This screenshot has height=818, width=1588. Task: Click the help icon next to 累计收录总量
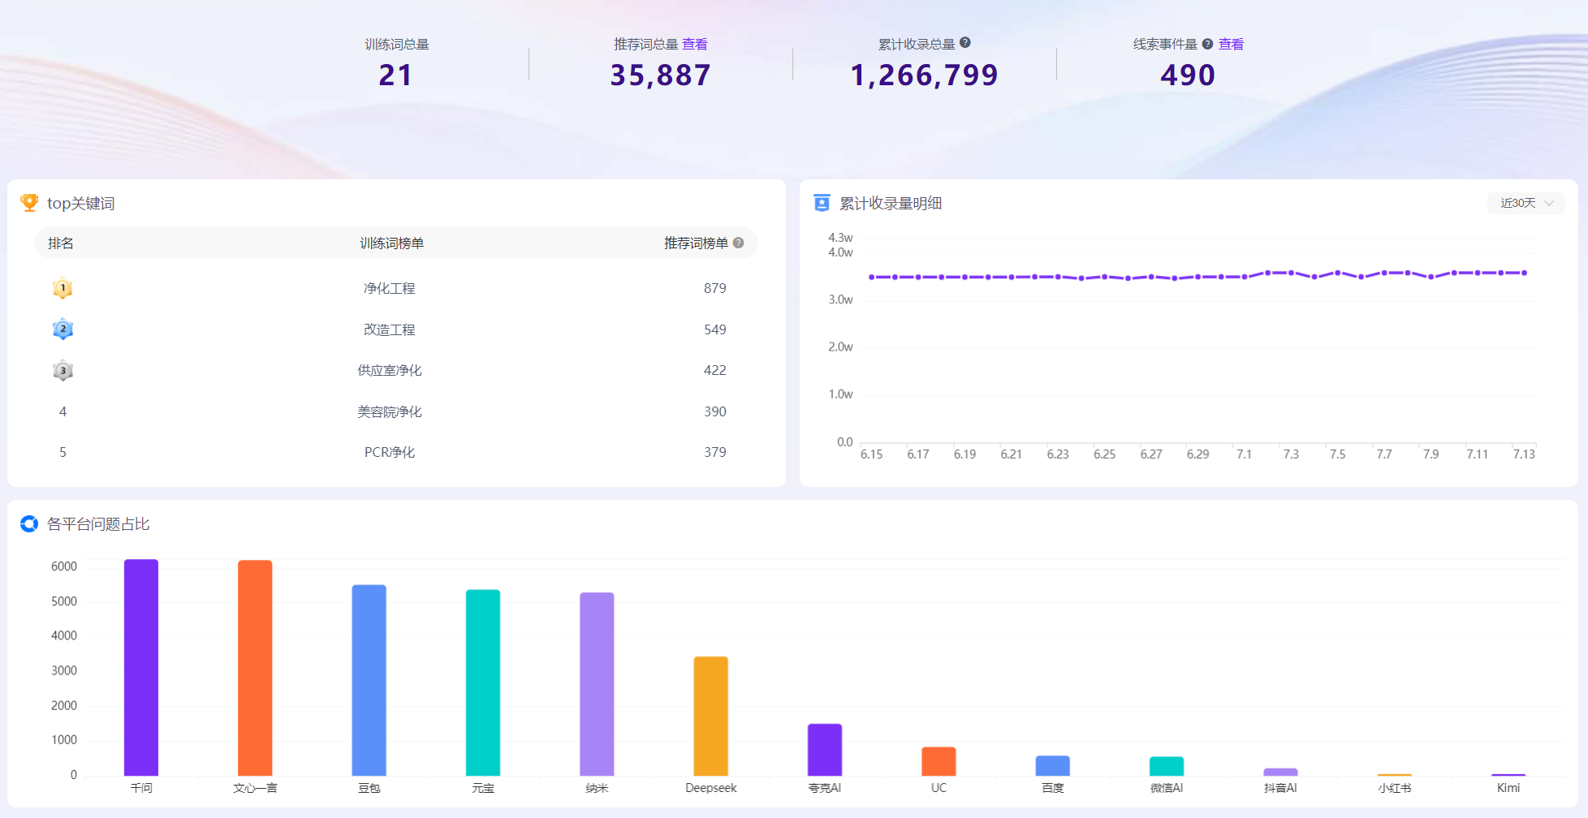click(x=964, y=43)
